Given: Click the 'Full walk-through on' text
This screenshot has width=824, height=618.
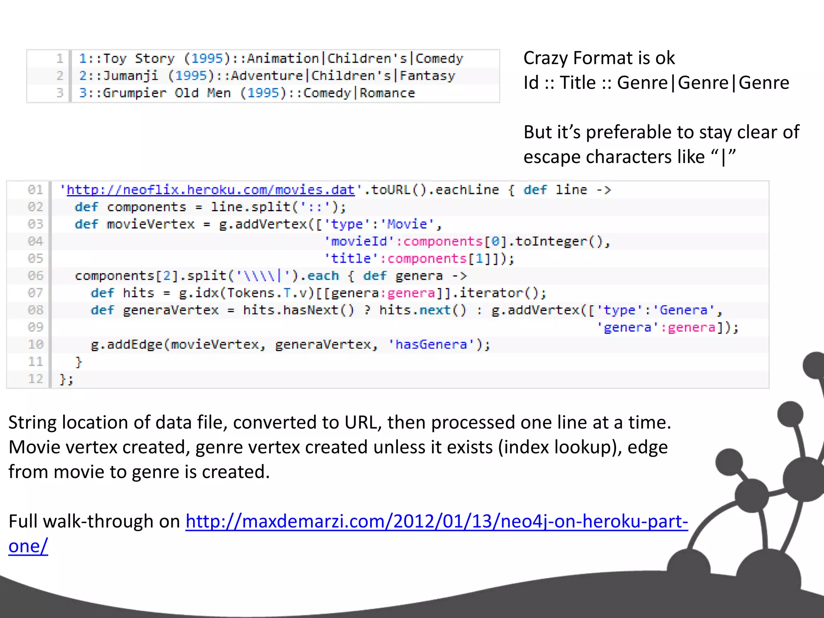Looking at the screenshot, I should coord(95,521).
